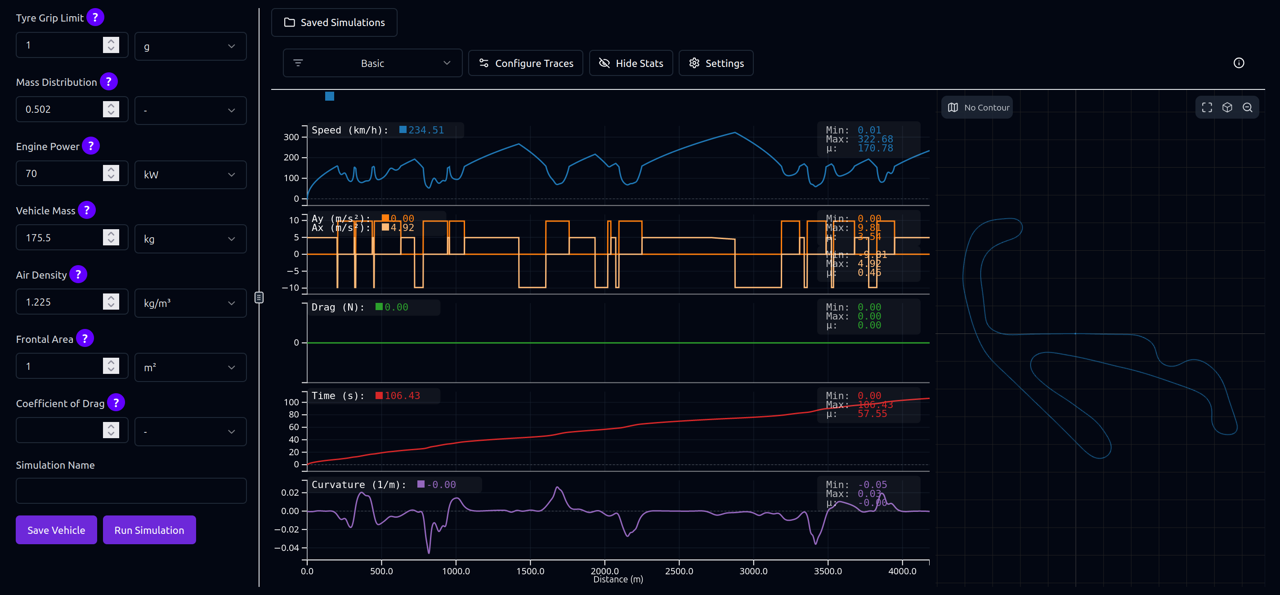Viewport: 1280px width, 595px height.
Task: Click the Tyre Grip Limit help icon
Action: point(95,18)
